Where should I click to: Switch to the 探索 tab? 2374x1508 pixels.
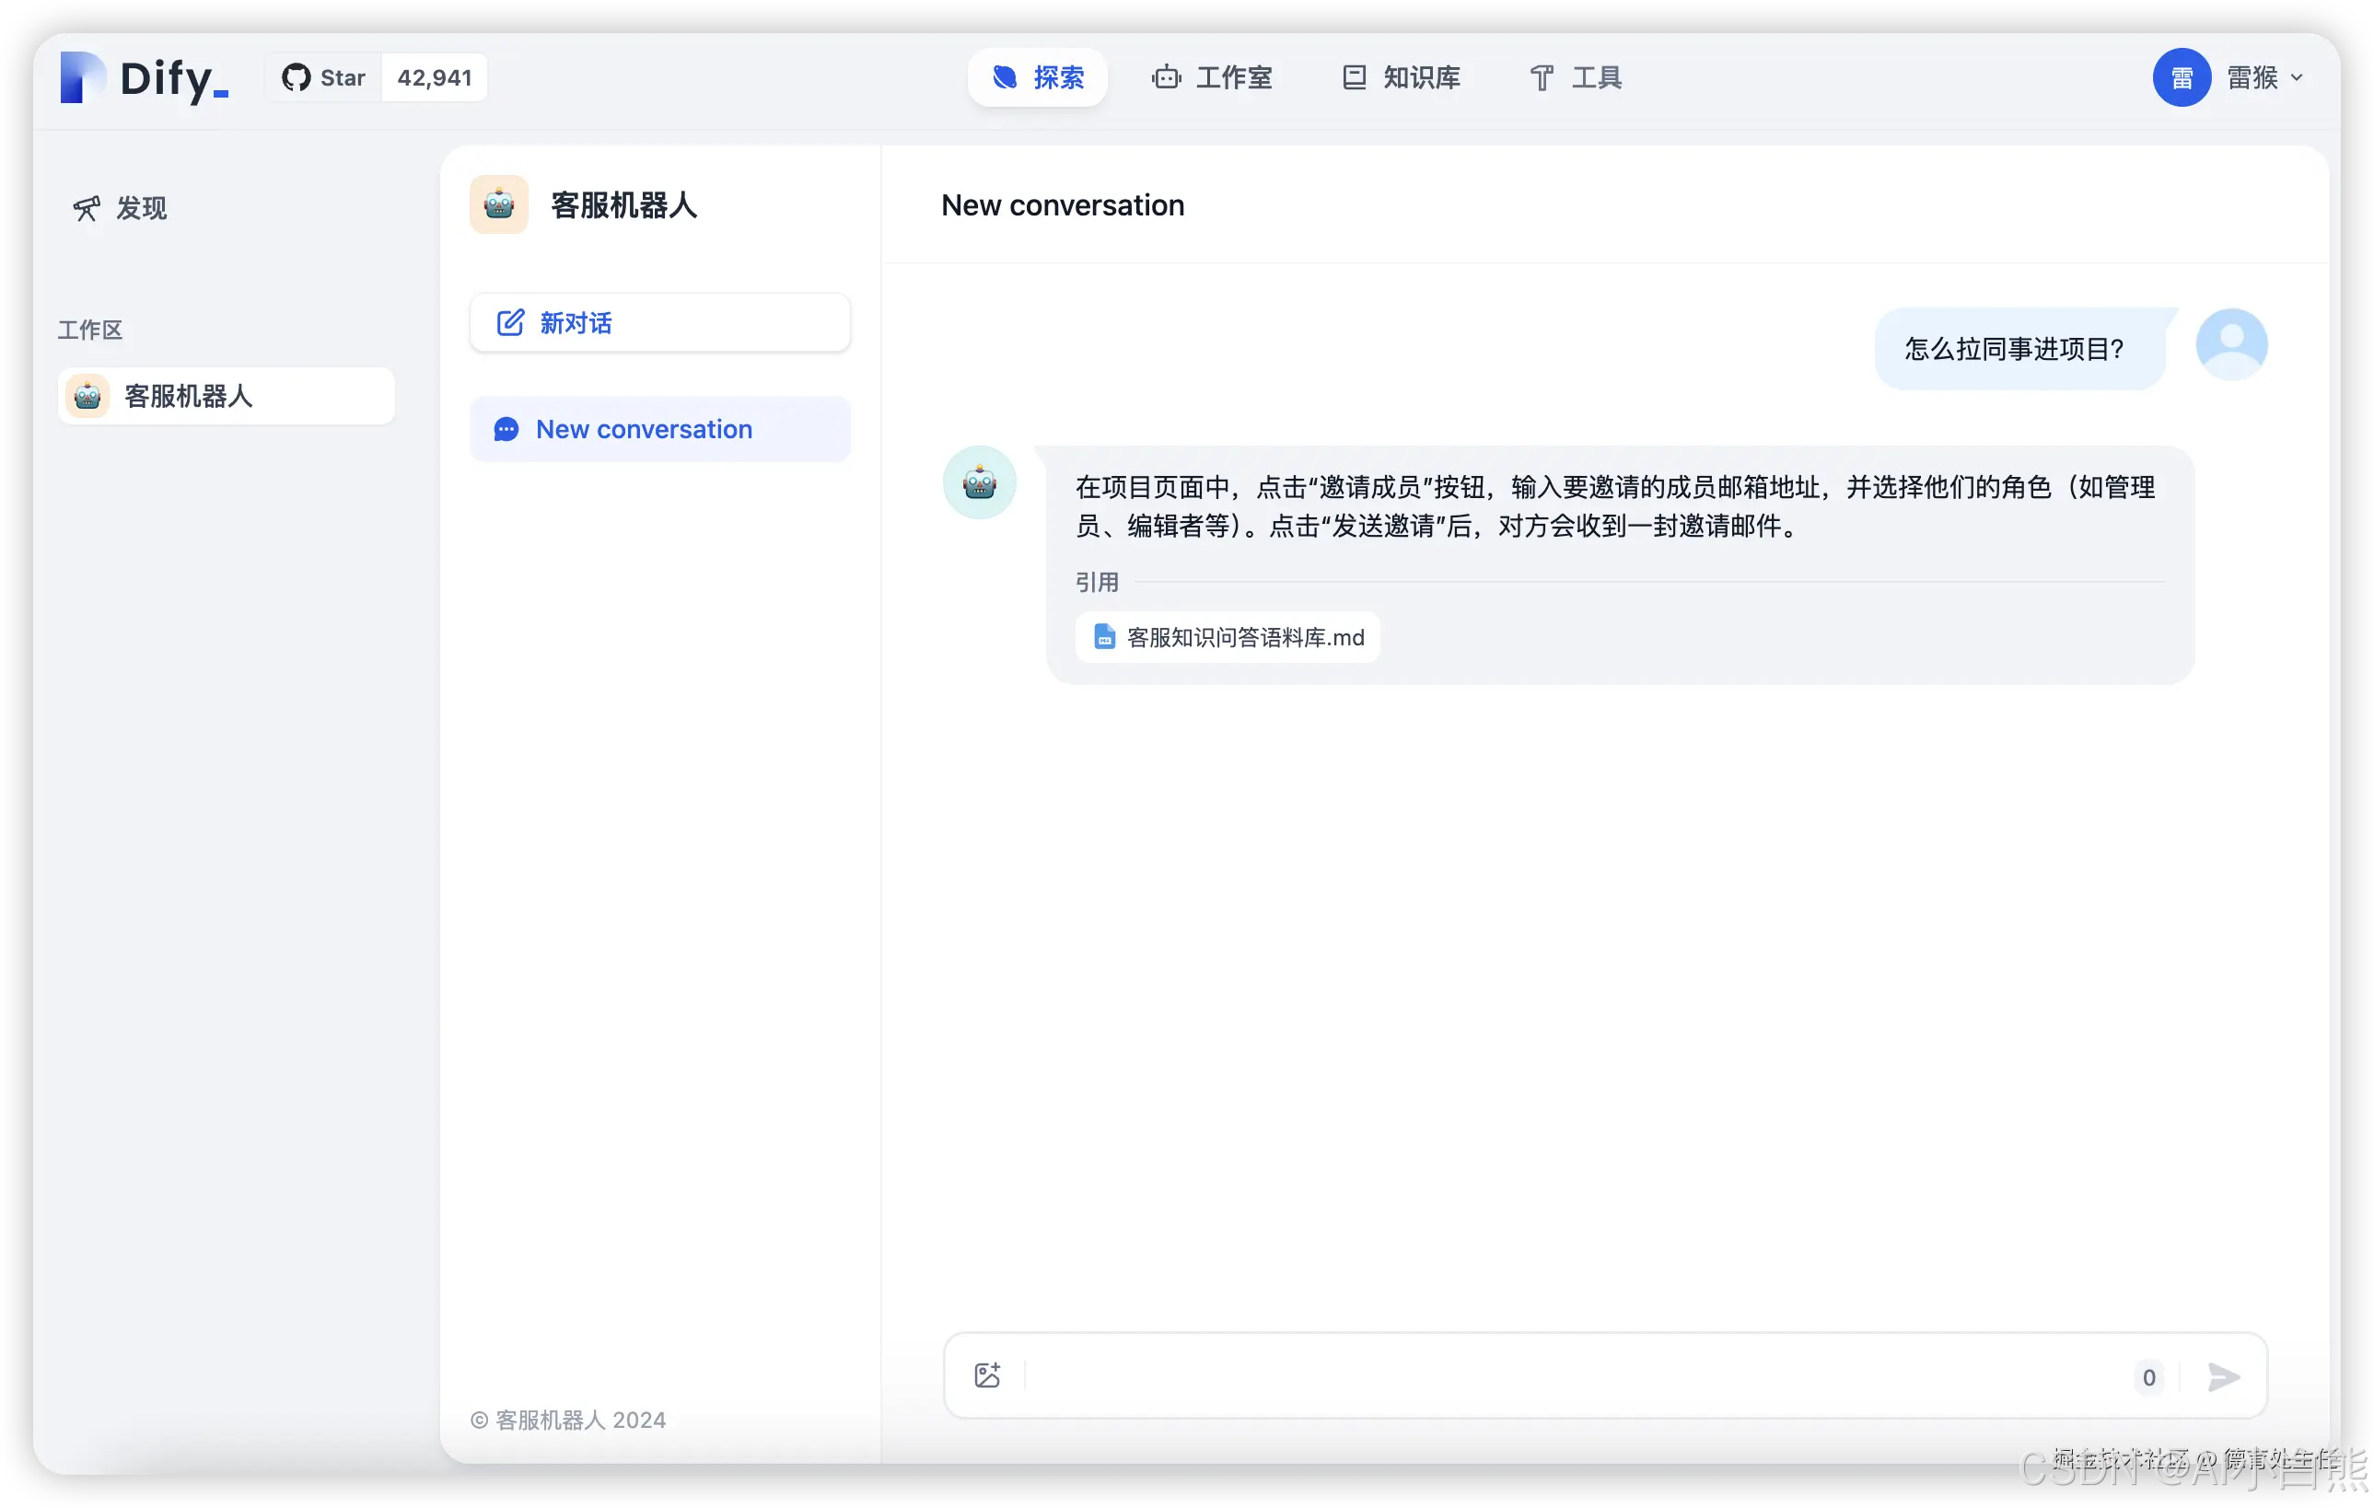coord(1038,78)
